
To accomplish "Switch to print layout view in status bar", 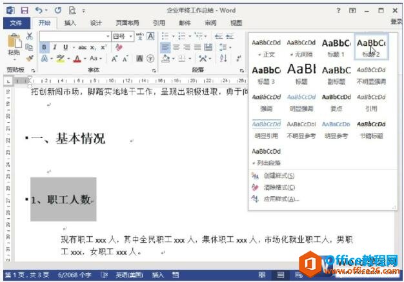I will point(280,276).
